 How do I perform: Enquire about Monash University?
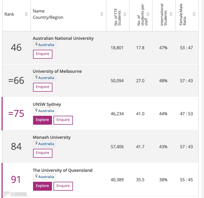pos(42,153)
